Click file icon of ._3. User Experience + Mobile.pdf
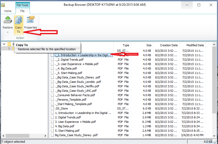 52,64
